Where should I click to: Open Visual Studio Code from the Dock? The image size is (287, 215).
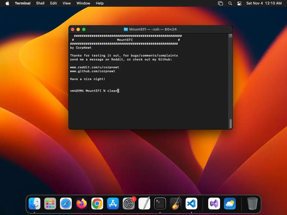pos(191,204)
